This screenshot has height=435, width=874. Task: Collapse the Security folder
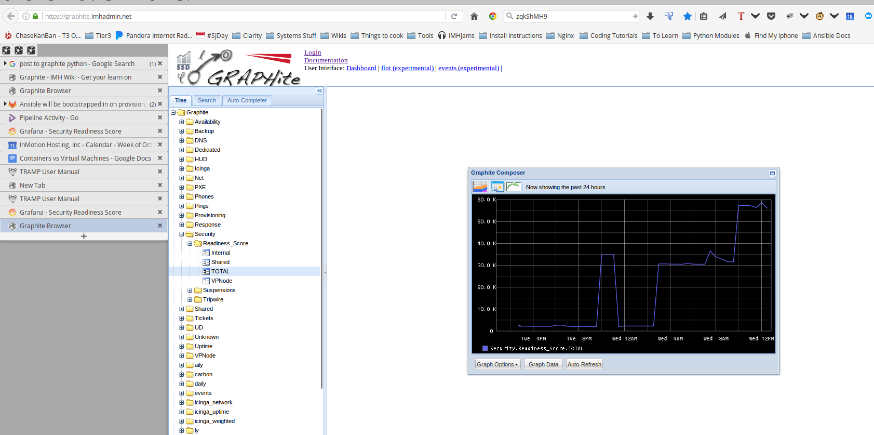[x=182, y=234]
